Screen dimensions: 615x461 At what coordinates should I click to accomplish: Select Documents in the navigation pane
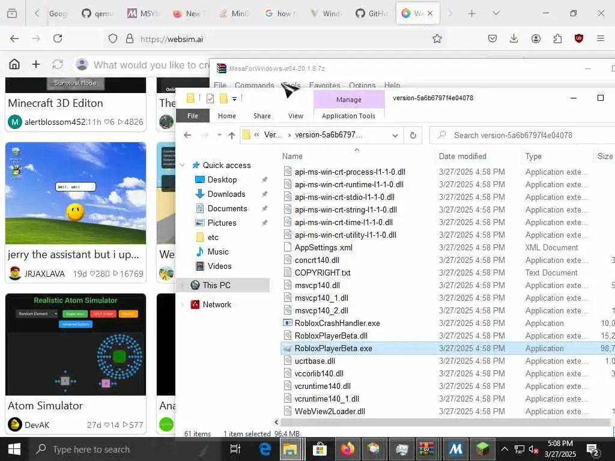pyautogui.click(x=227, y=208)
